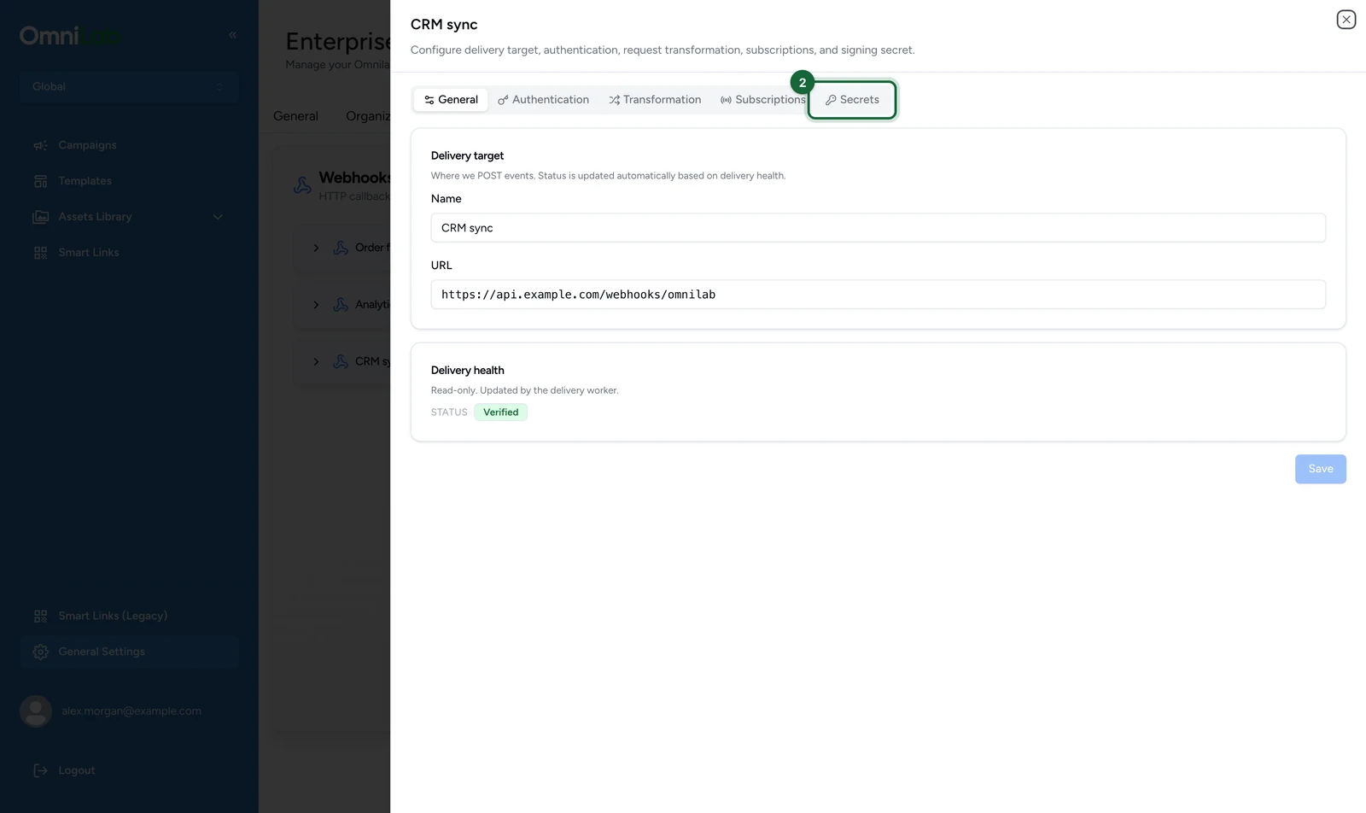The width and height of the screenshot is (1366, 813).
Task: Open the Authentication tab
Action: pyautogui.click(x=543, y=100)
